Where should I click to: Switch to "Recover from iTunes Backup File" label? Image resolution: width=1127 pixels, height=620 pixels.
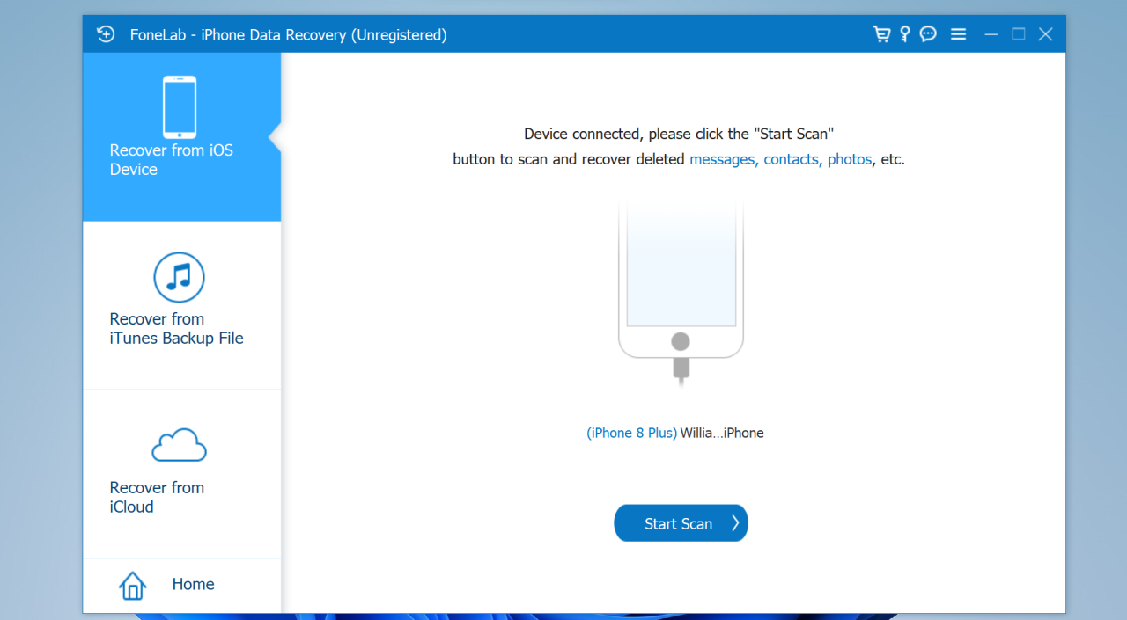[x=176, y=329]
